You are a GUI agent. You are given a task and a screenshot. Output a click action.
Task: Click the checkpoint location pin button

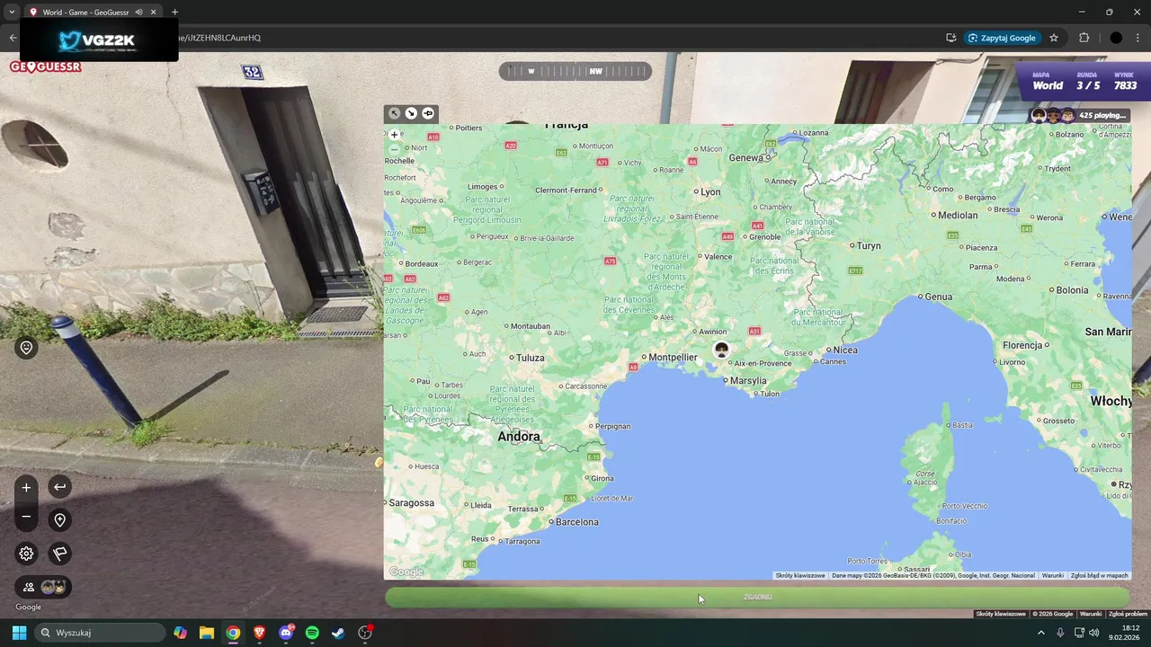[x=59, y=520]
